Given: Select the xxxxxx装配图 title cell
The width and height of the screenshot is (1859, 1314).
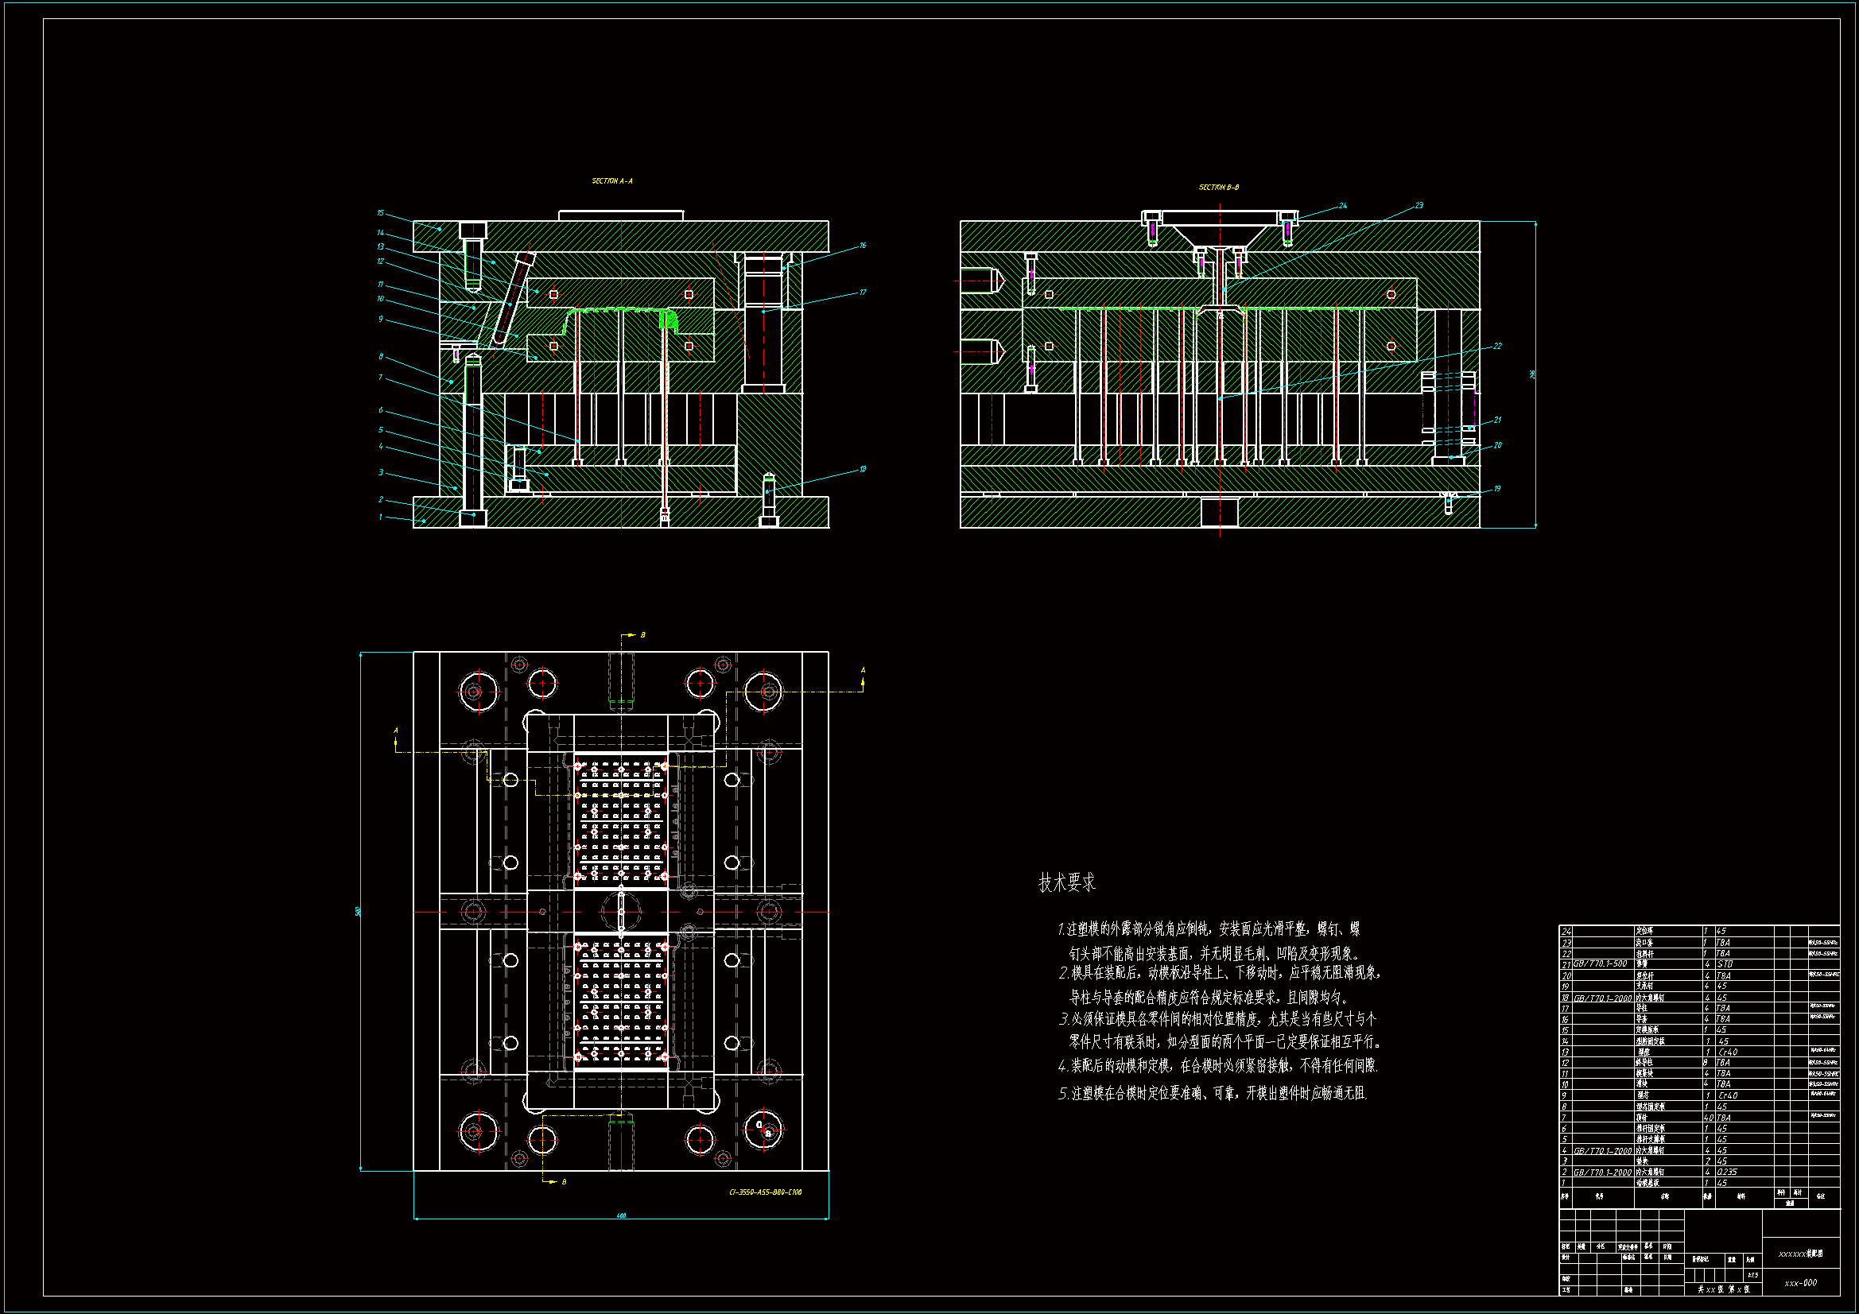Looking at the screenshot, I should (1800, 1254).
